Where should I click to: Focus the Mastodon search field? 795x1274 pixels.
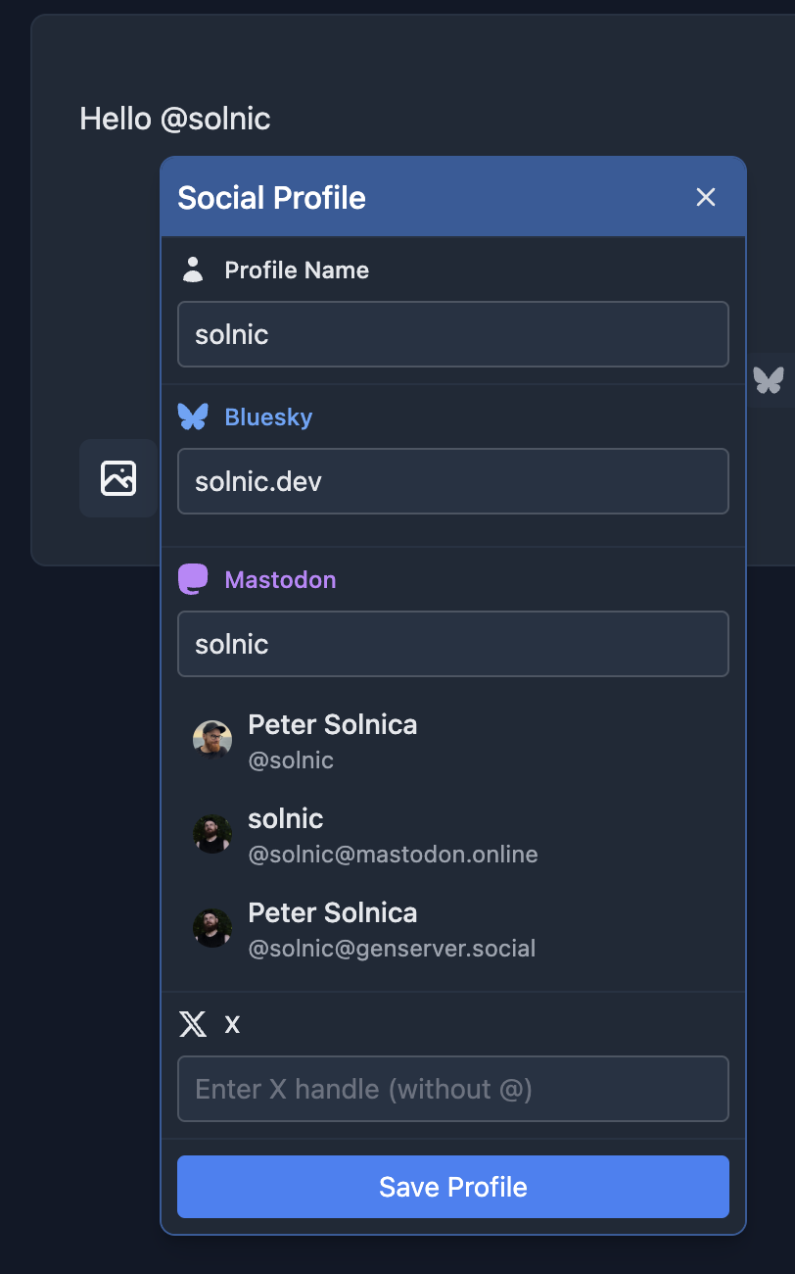click(452, 644)
